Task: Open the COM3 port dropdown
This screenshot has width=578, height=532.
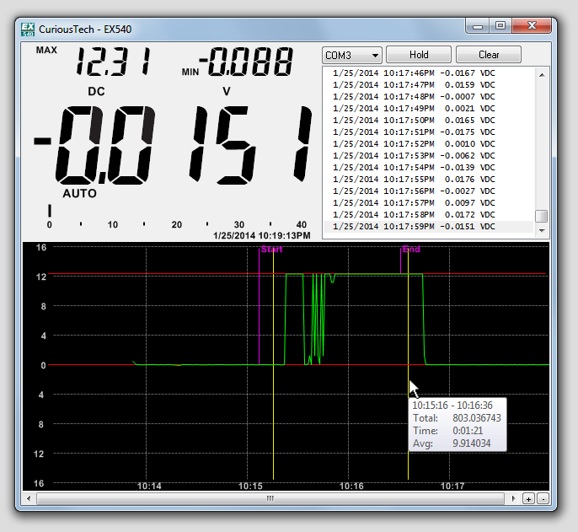Action: click(x=351, y=55)
